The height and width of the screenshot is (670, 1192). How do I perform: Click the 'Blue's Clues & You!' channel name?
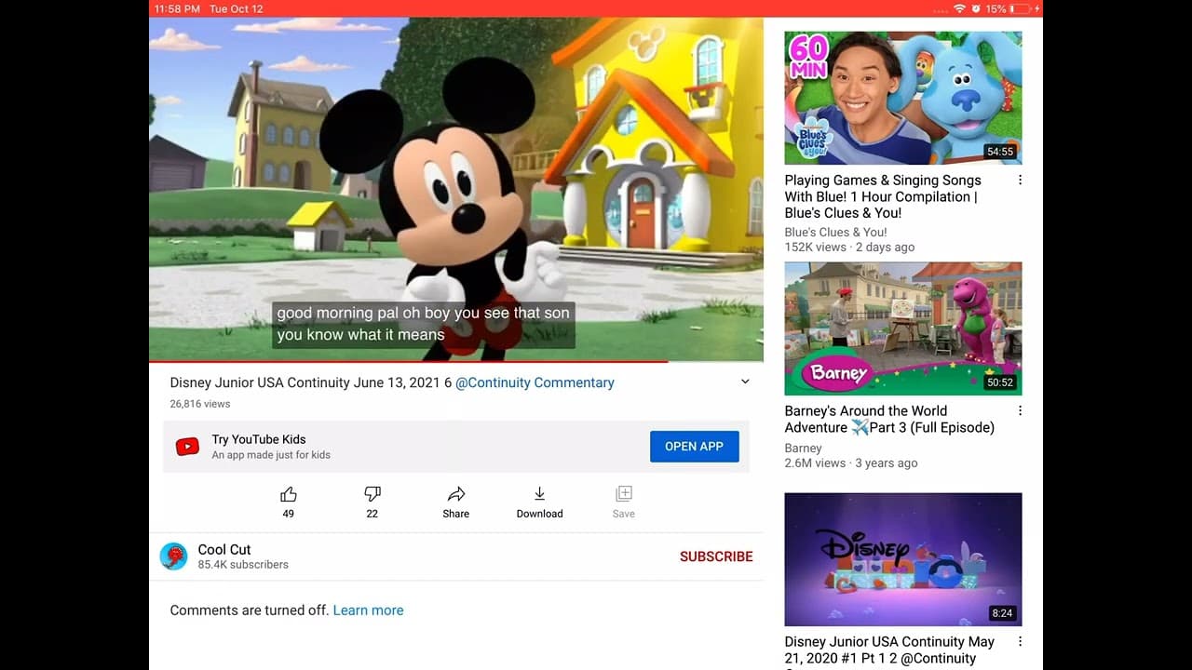coord(835,233)
